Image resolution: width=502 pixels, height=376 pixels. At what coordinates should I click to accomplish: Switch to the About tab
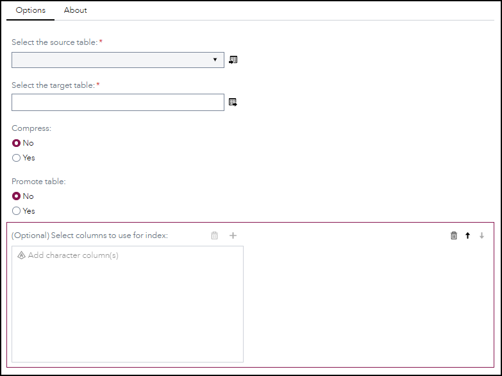75,10
